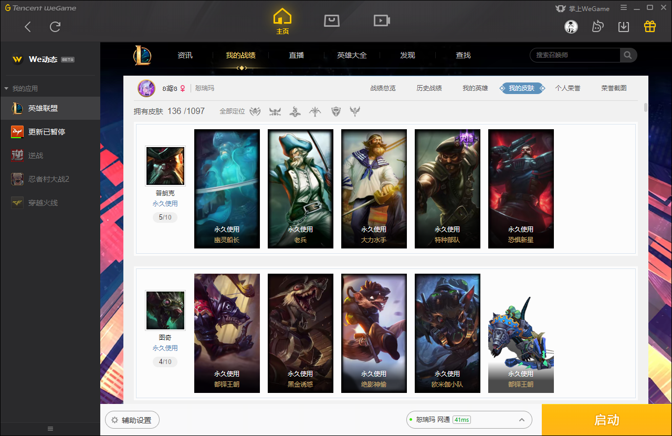Screen dimensions: 672x436
Task: Filter skins by mage role icon
Action: [296, 111]
